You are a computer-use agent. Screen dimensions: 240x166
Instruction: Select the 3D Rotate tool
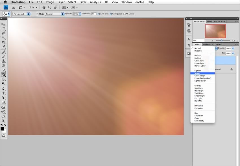[3, 107]
